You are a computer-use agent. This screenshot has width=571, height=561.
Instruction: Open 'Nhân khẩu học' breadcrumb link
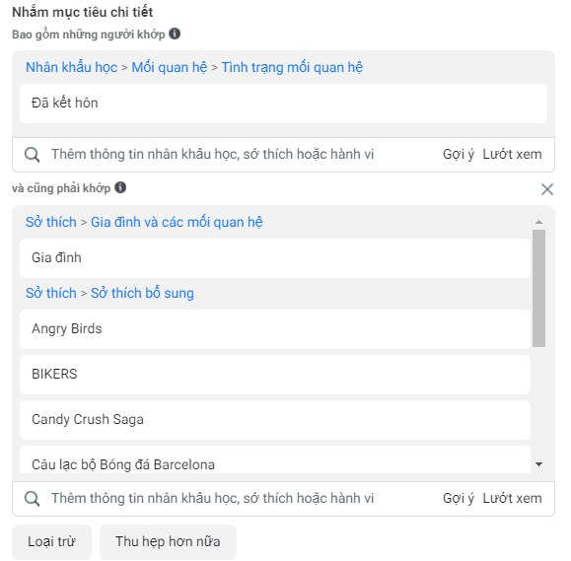(71, 67)
